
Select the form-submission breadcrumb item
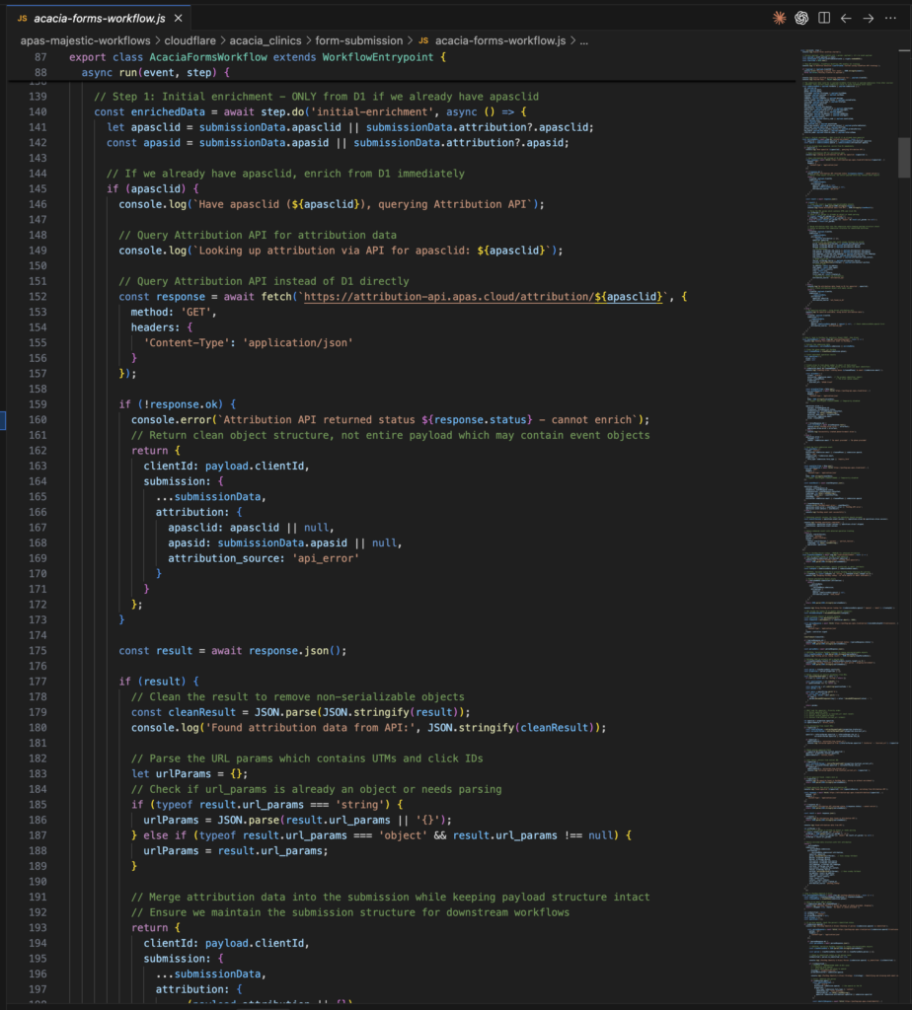(x=359, y=41)
